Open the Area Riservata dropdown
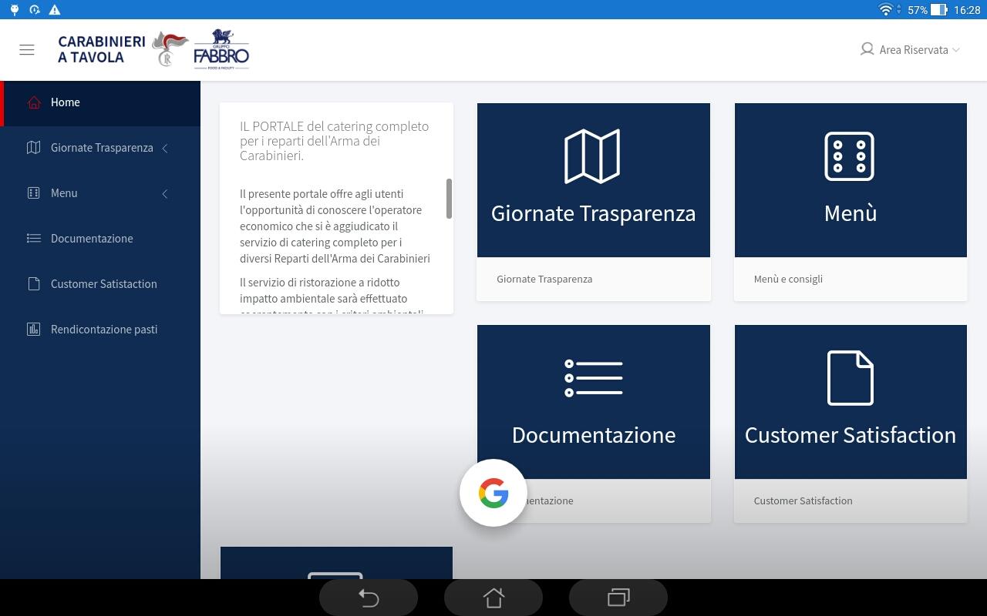Image resolution: width=987 pixels, height=616 pixels. click(910, 50)
